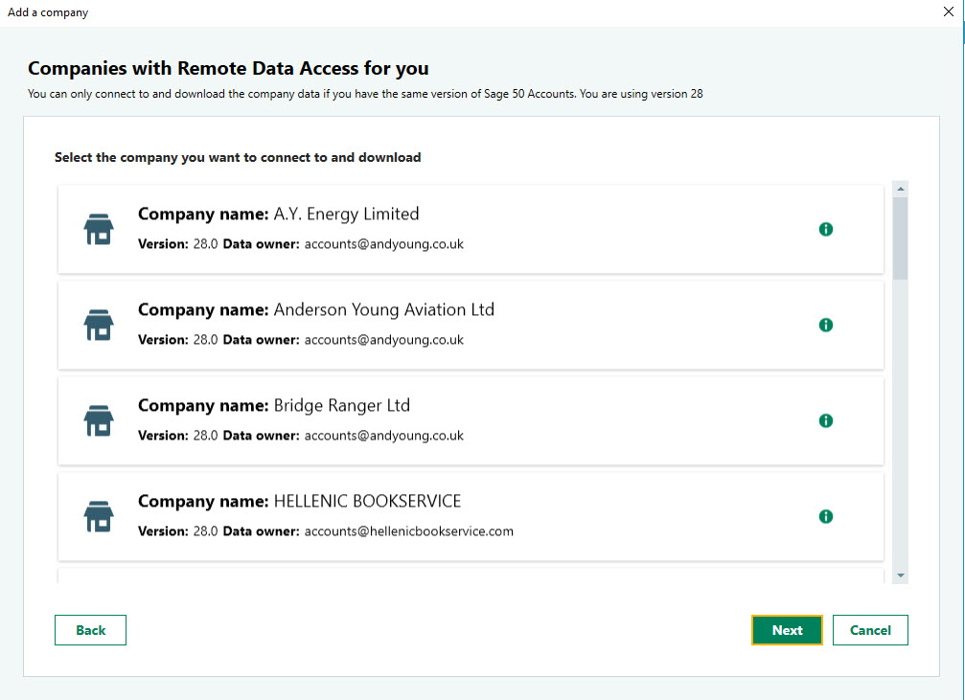The height and width of the screenshot is (700, 965).
Task: Click the HELLENIC BOOKSERVICE store icon
Action: click(99, 517)
